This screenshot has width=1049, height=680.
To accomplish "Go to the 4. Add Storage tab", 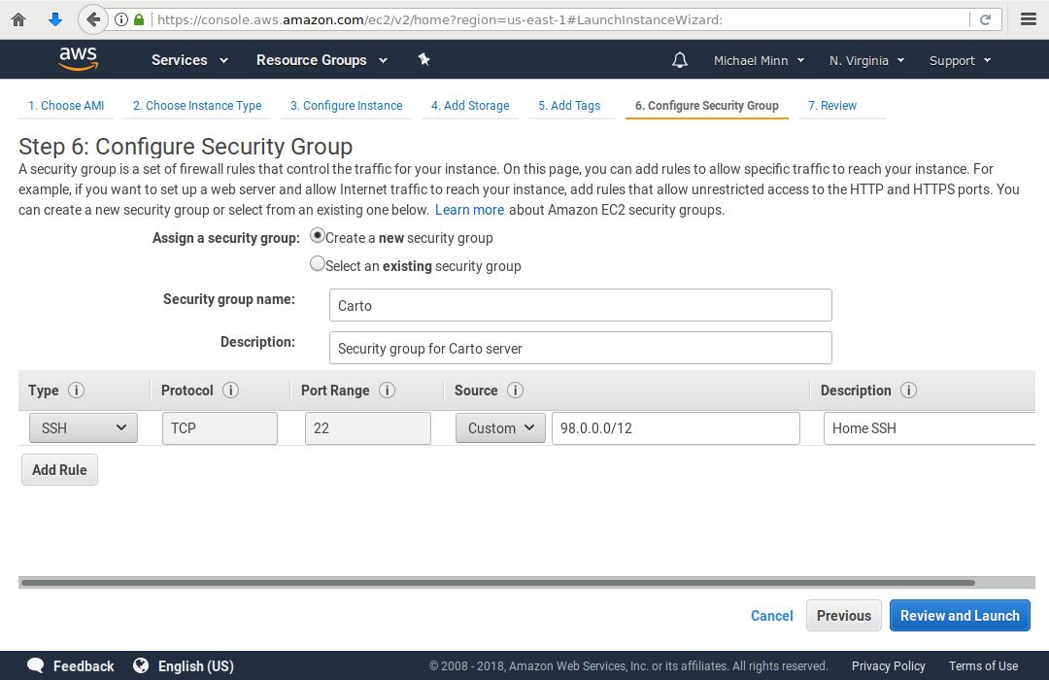I will click(x=470, y=106).
